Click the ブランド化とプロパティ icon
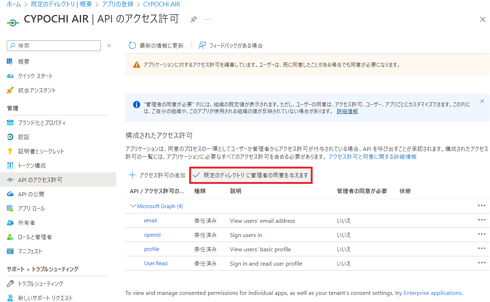Screen dimensions: 490x302 pos(10,123)
